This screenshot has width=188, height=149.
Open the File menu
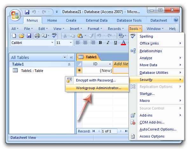pyautogui.click(x=28, y=29)
